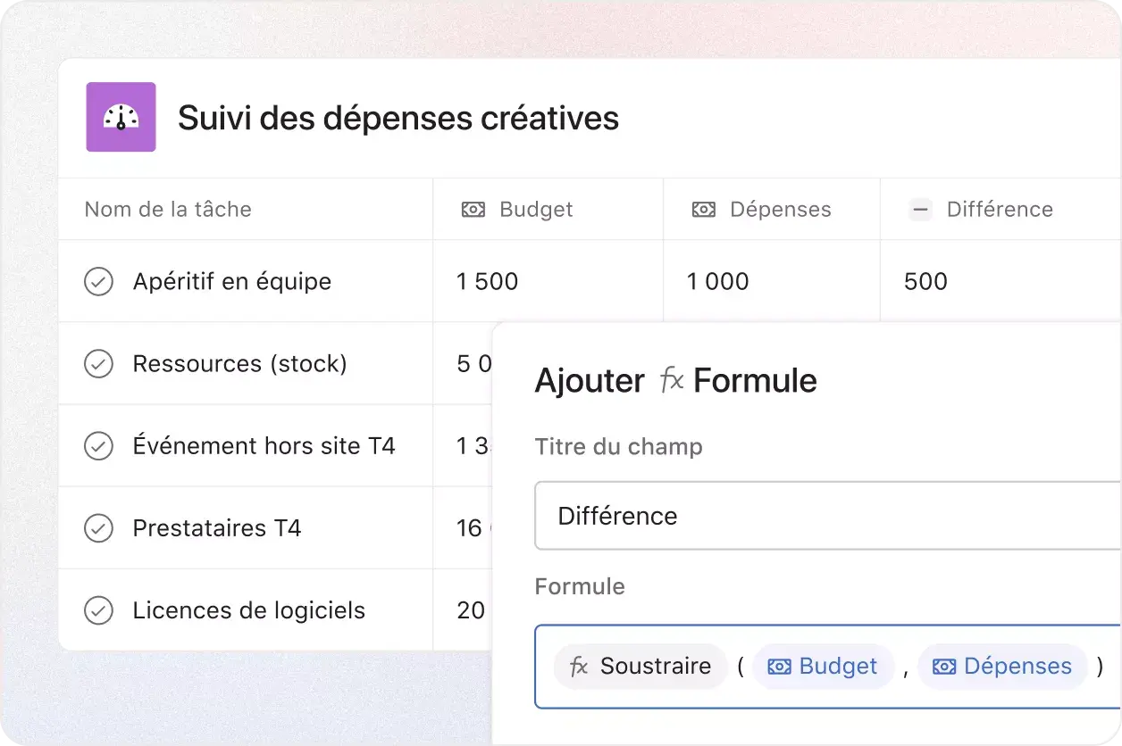Select the Différence column header

pos(1000,209)
